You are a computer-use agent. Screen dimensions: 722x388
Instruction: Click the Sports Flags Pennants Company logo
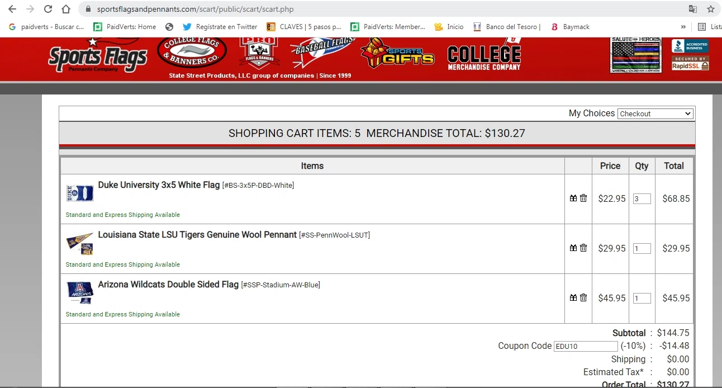click(97, 55)
